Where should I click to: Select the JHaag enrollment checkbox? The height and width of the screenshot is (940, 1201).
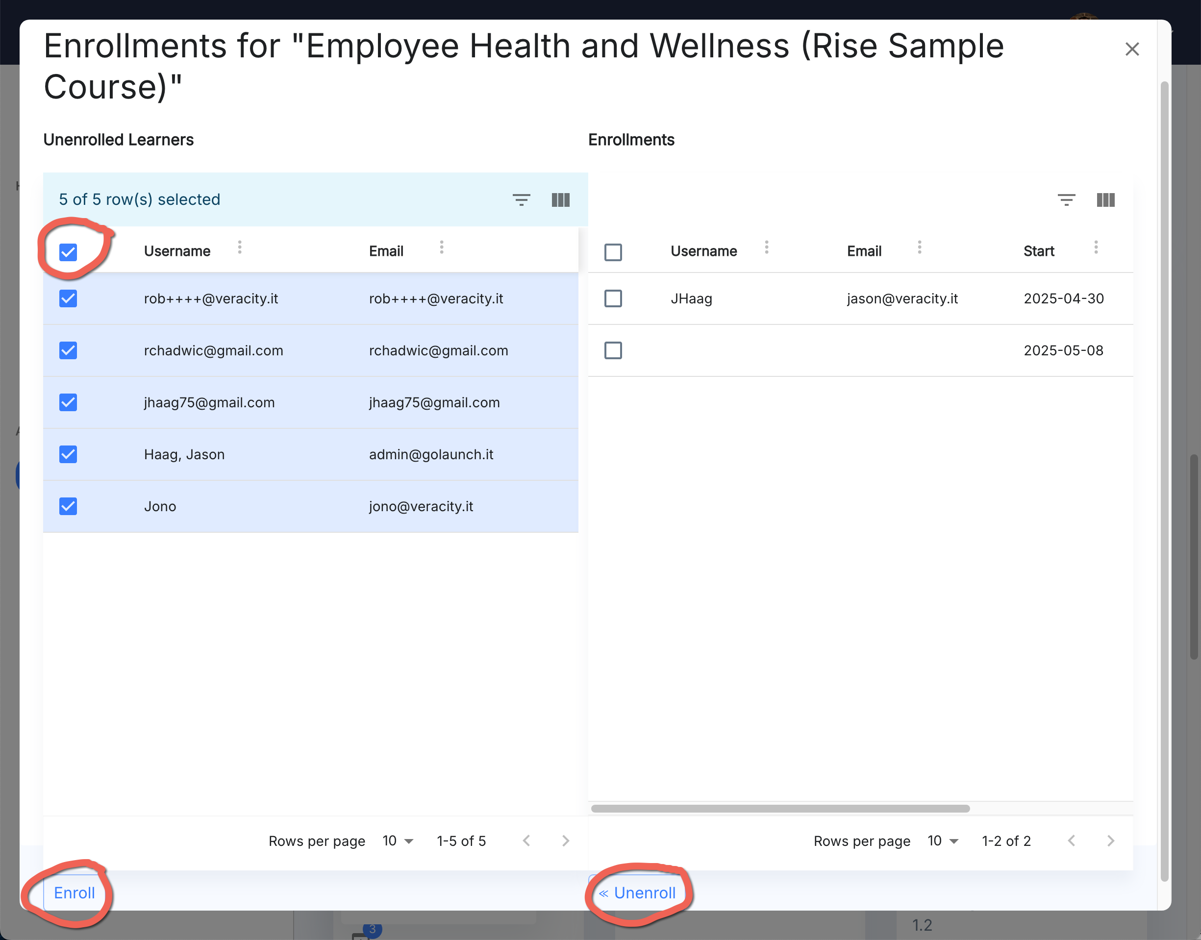coord(613,299)
